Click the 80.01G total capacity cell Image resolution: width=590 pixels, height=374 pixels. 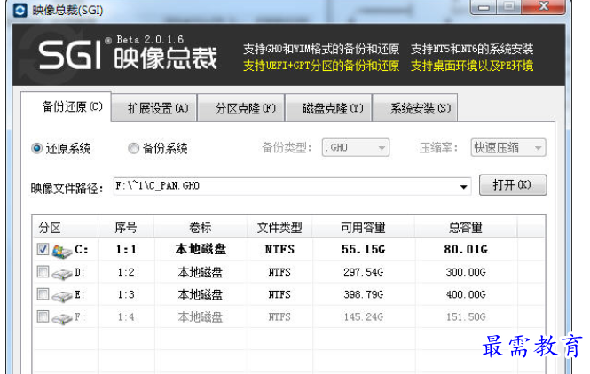pos(466,249)
